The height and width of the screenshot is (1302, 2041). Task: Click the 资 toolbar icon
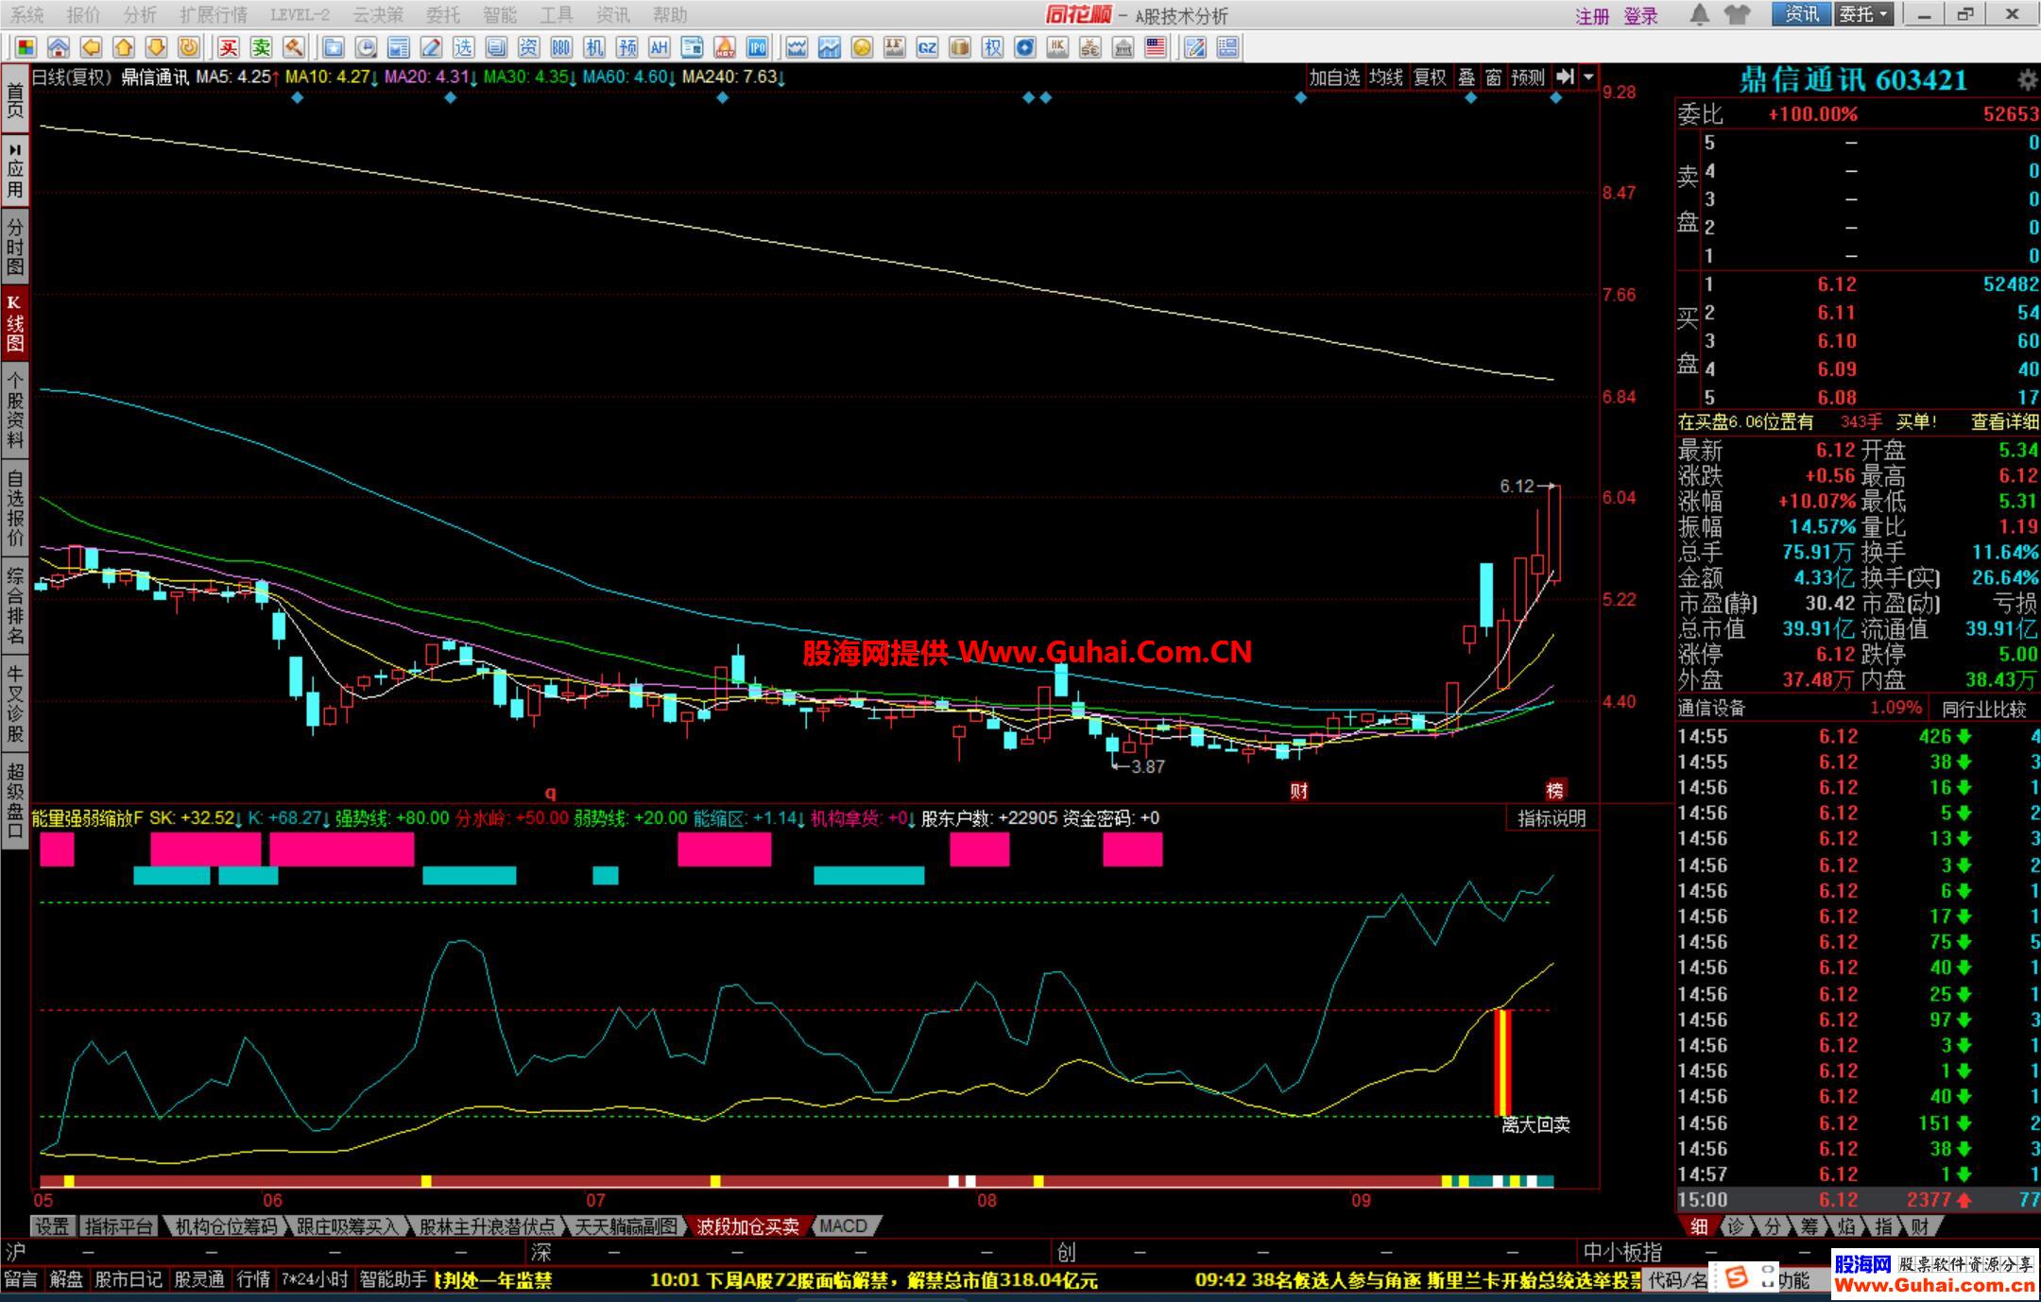528,47
